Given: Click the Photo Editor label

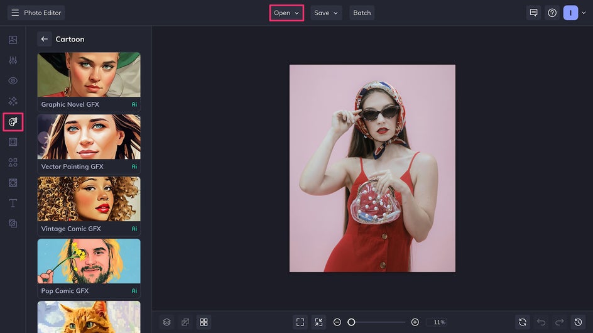Looking at the screenshot, I should pos(42,13).
